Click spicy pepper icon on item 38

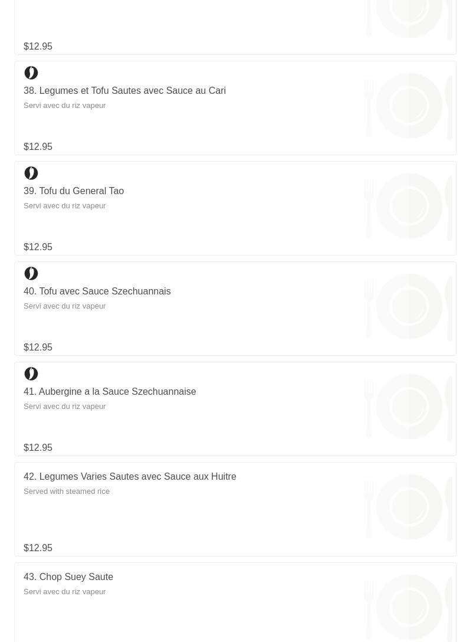31,73
